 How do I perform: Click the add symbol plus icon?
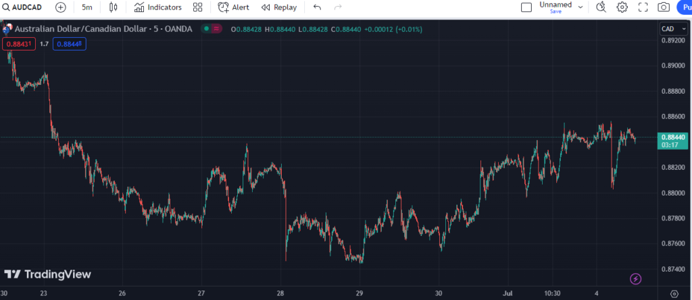pos(61,7)
